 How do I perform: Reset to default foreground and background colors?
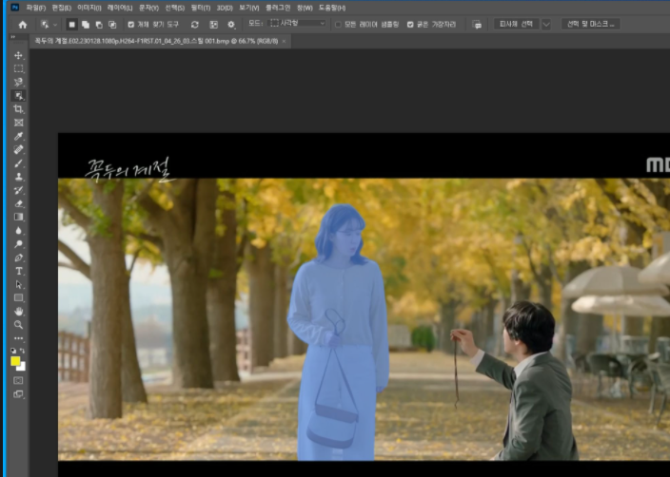tap(13, 351)
